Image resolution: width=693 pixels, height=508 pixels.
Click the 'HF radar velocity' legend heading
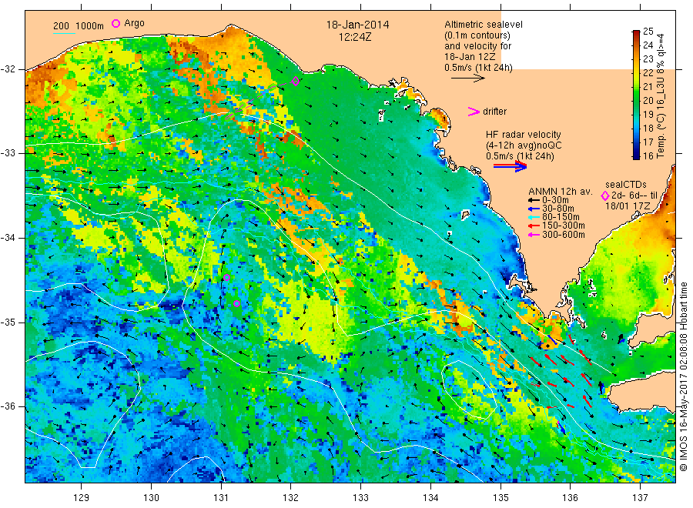524,134
